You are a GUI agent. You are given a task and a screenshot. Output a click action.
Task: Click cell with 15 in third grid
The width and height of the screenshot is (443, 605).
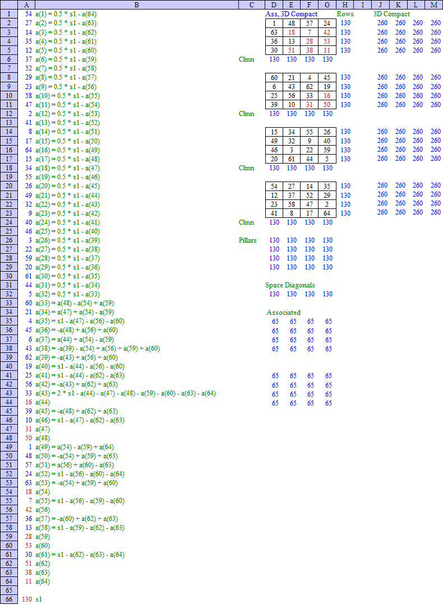(x=274, y=132)
